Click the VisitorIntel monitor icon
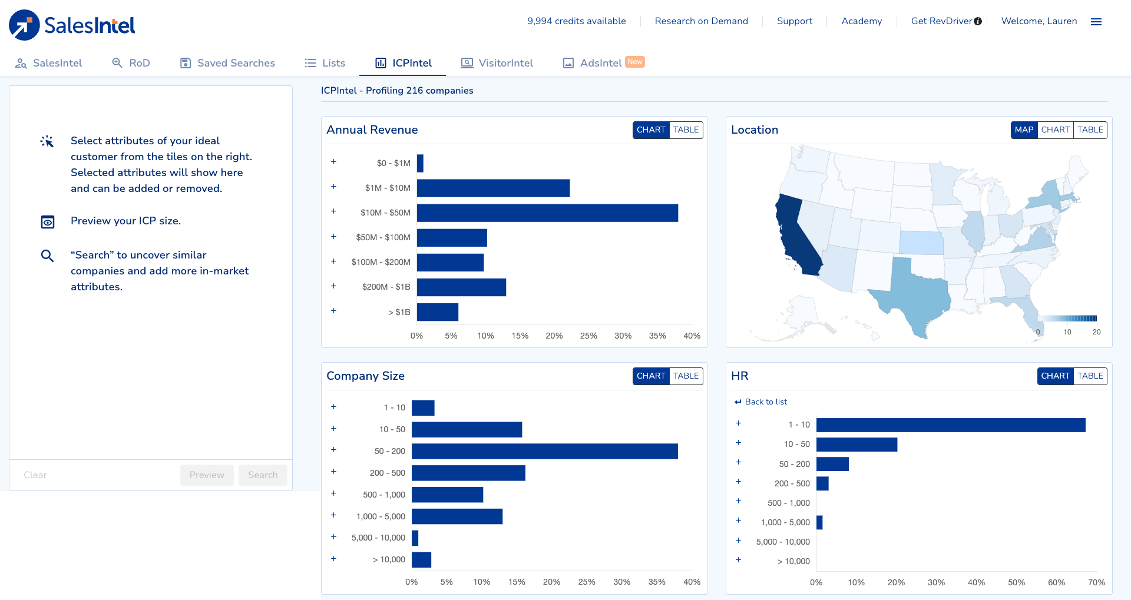This screenshot has height=600, width=1131. (x=467, y=63)
